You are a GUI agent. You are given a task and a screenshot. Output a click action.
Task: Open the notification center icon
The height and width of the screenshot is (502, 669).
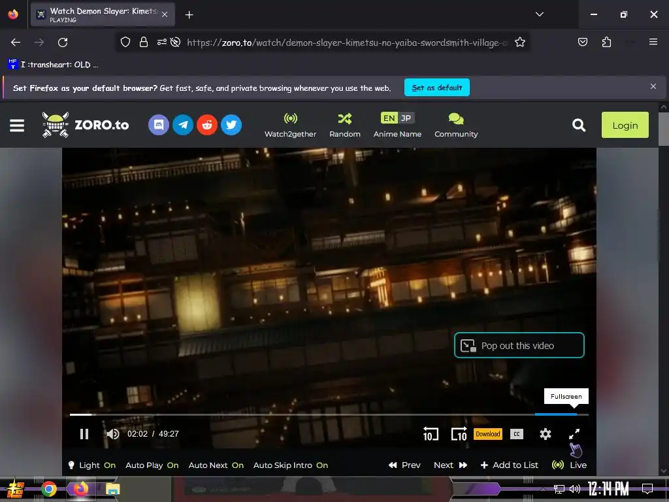pos(647,489)
